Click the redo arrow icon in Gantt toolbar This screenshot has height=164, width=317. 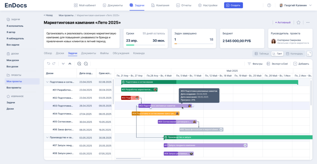(54, 64)
